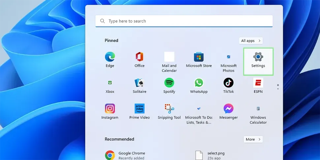
Task: Open WhatsApp from pinned apps
Action: click(199, 86)
